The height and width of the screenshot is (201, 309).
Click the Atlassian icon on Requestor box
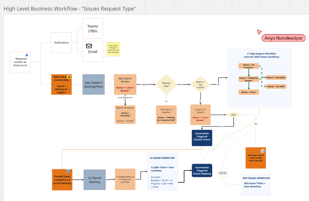pyautogui.click(x=27, y=55)
